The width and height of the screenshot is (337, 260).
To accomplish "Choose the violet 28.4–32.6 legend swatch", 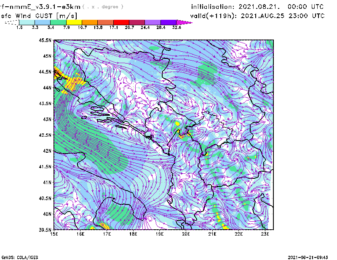I will pyautogui.click(x=169, y=22).
